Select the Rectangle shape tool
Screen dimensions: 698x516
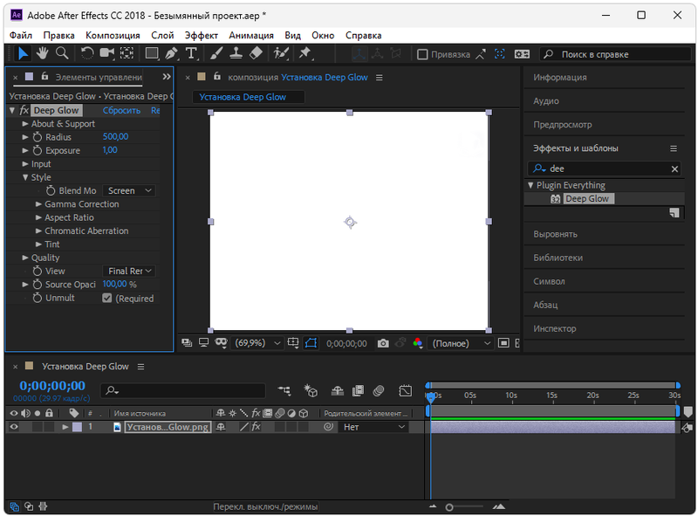[x=152, y=53]
